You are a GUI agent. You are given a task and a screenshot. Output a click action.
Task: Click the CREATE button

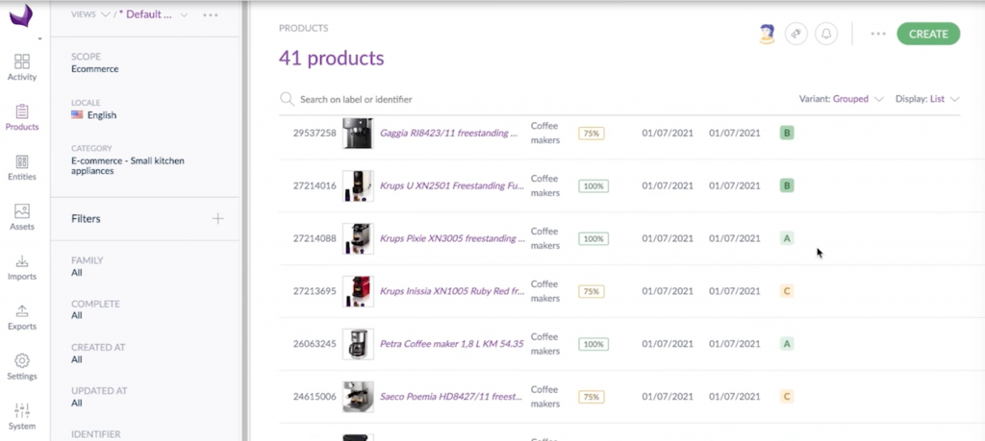(x=928, y=34)
